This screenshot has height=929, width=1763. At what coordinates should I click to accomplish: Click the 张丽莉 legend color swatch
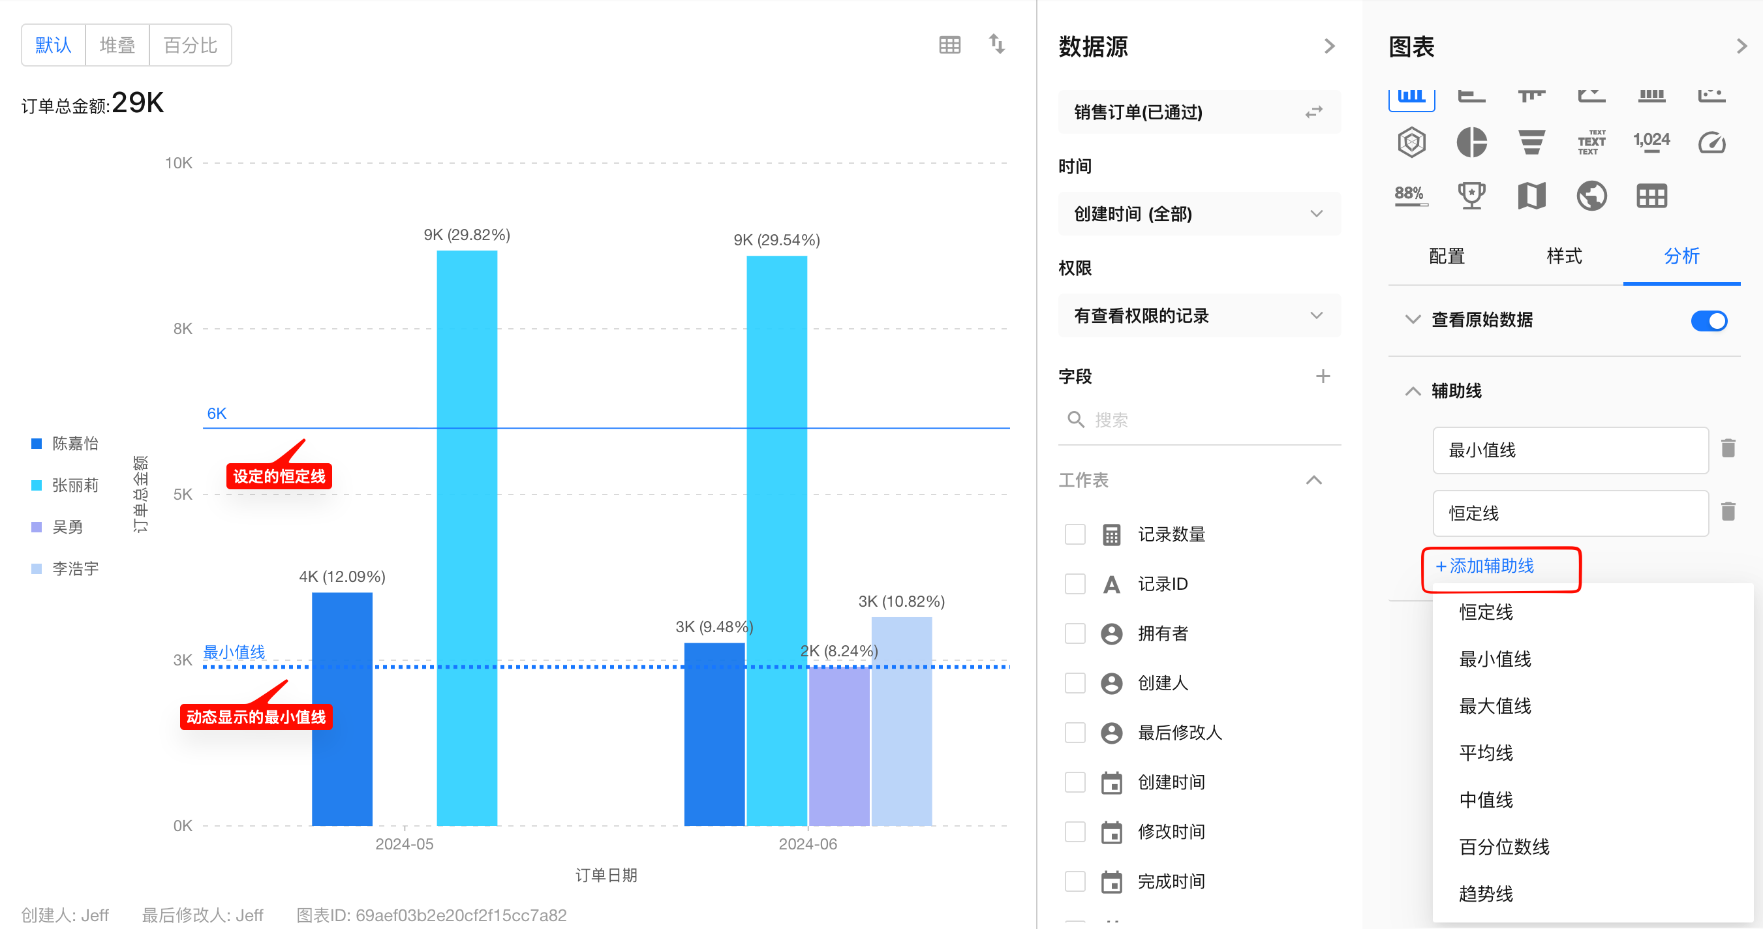[x=37, y=485]
